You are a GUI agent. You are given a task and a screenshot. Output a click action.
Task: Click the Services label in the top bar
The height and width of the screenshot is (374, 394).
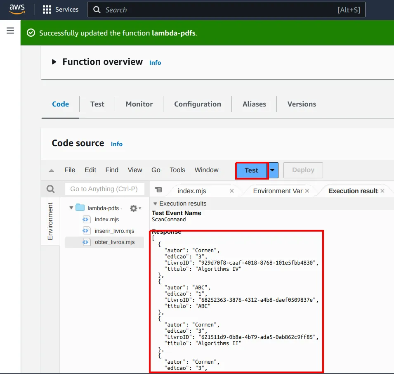click(x=67, y=9)
